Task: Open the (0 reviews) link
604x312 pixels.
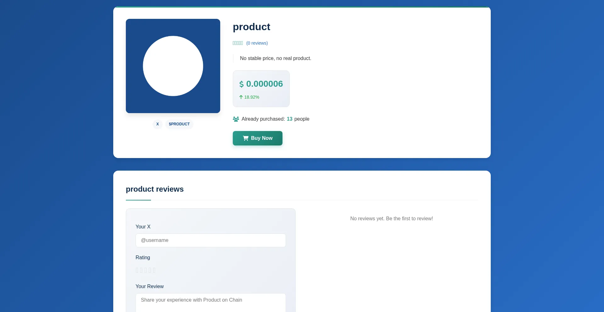Action: (x=257, y=43)
